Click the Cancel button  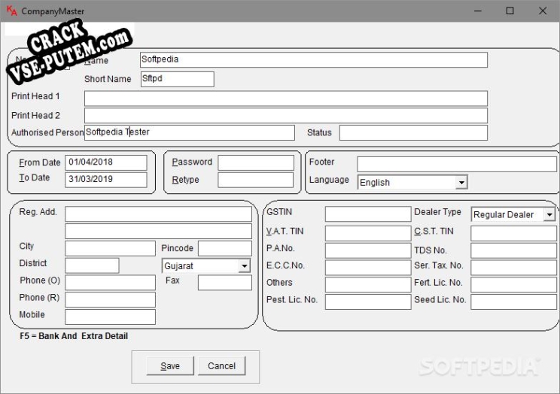click(x=222, y=366)
